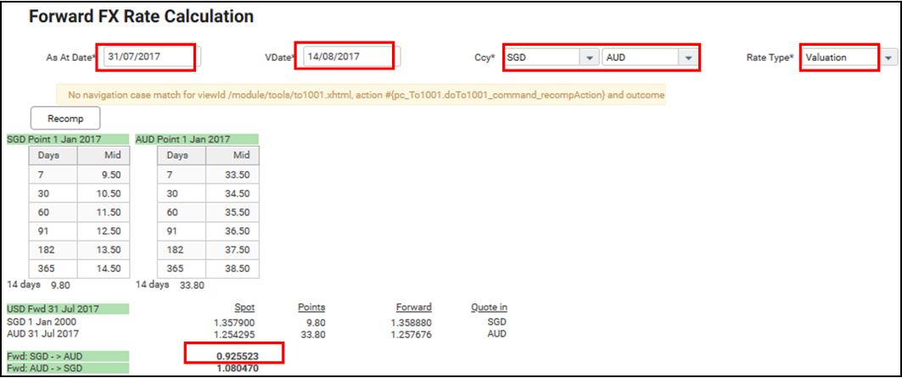The image size is (902, 378).
Task: Click the 182 days cell in AUD table
Action: click(182, 251)
